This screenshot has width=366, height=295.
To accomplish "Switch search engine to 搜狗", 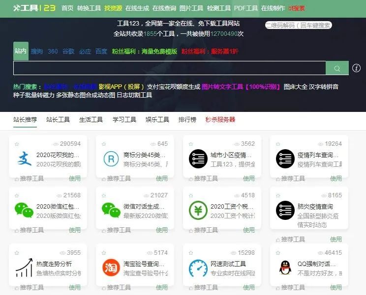I will pyautogui.click(x=37, y=51).
